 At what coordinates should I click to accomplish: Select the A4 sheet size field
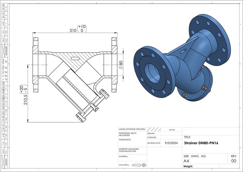[x=186, y=161]
